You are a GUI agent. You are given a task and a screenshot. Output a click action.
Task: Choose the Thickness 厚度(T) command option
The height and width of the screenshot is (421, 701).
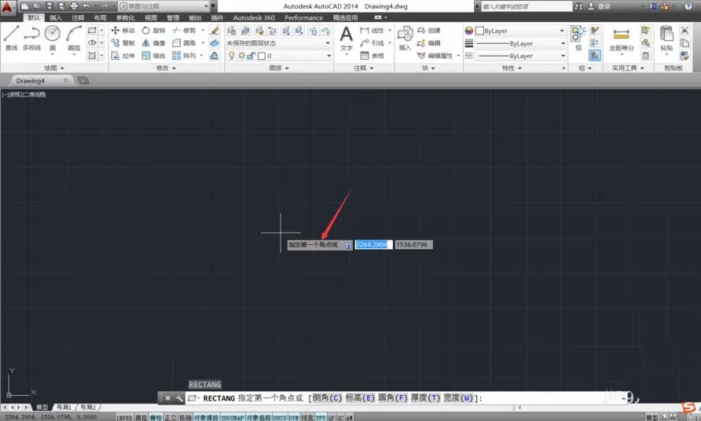426,397
